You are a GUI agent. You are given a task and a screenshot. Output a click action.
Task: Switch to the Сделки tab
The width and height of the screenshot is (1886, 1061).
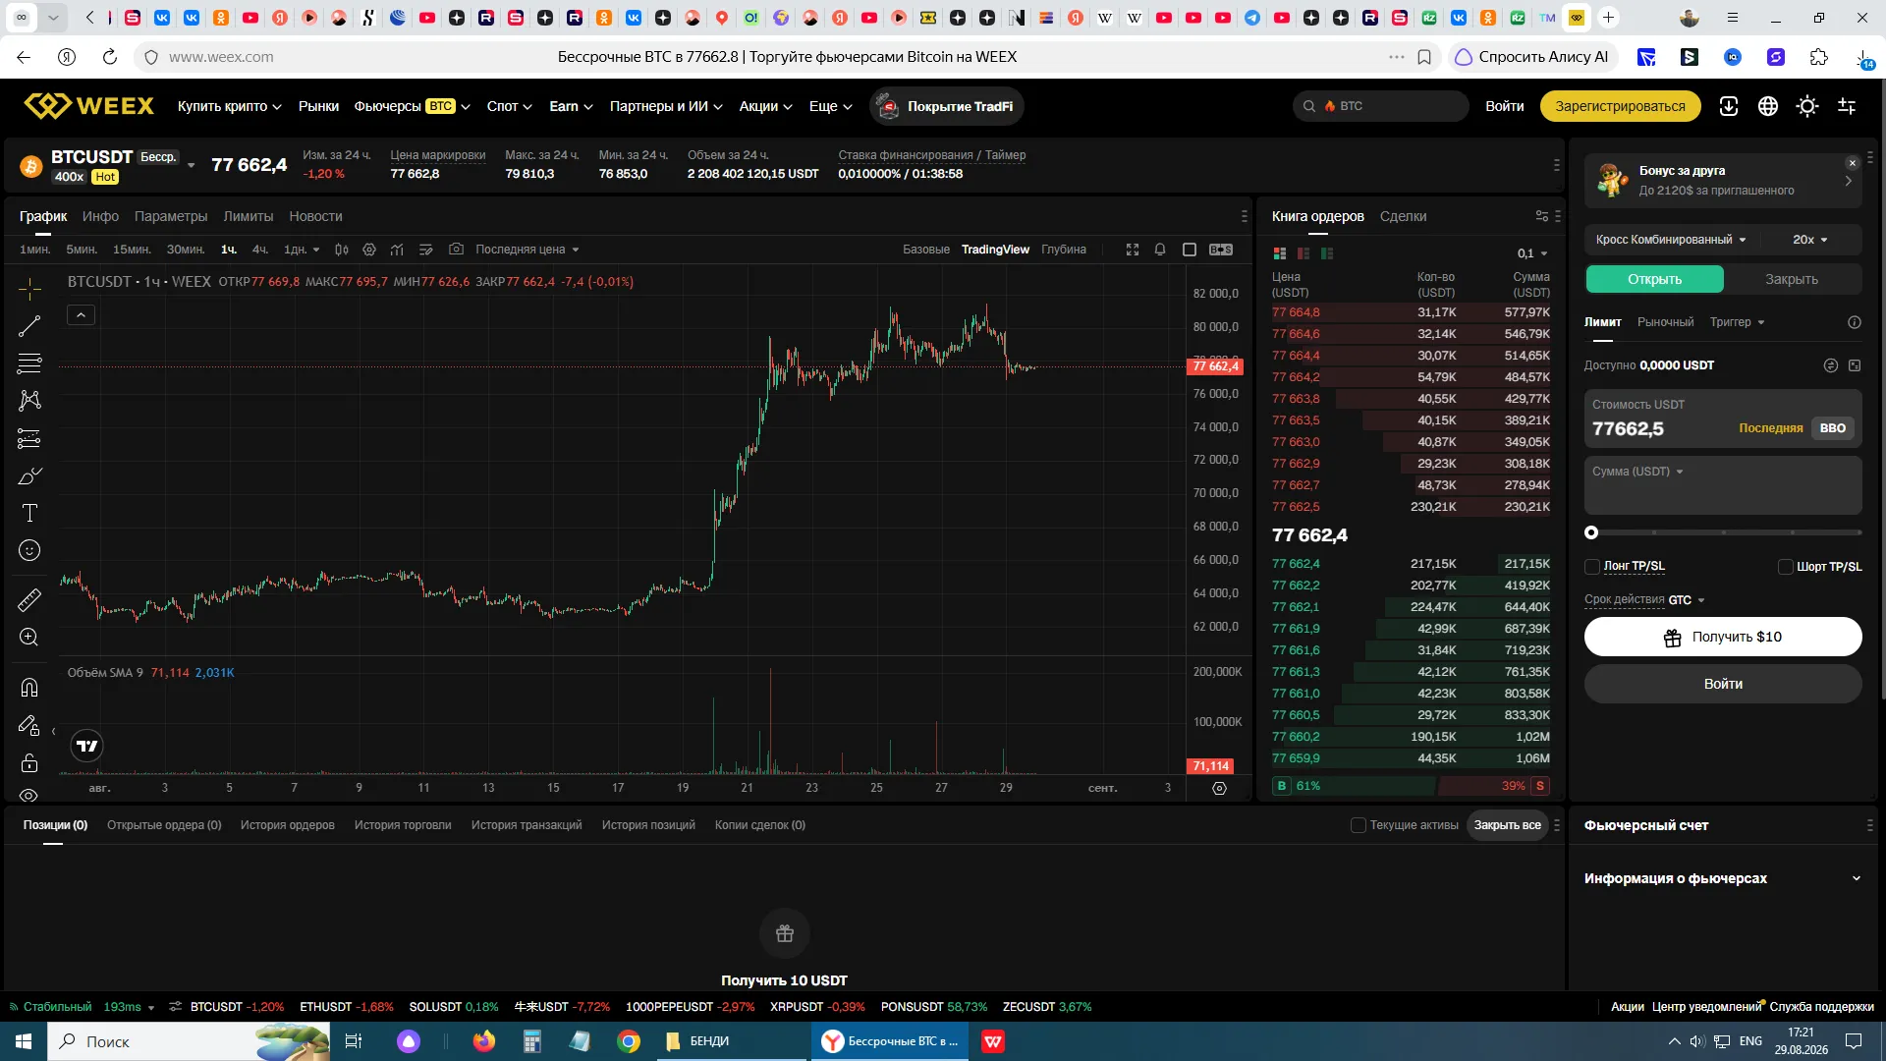coord(1403,216)
